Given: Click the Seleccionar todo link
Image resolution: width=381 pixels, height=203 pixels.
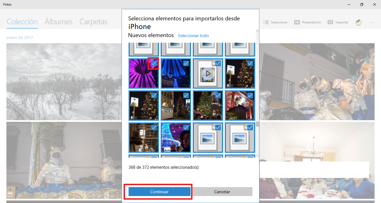Looking at the screenshot, I should click(193, 36).
